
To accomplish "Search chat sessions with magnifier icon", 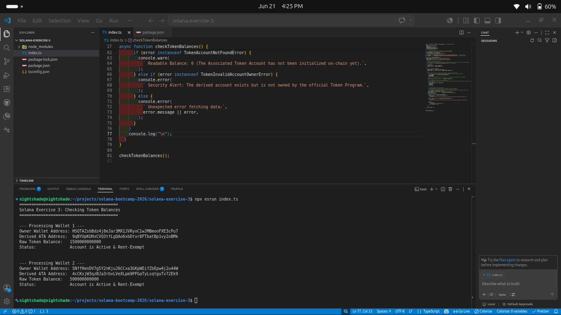I will (x=539, y=41).
